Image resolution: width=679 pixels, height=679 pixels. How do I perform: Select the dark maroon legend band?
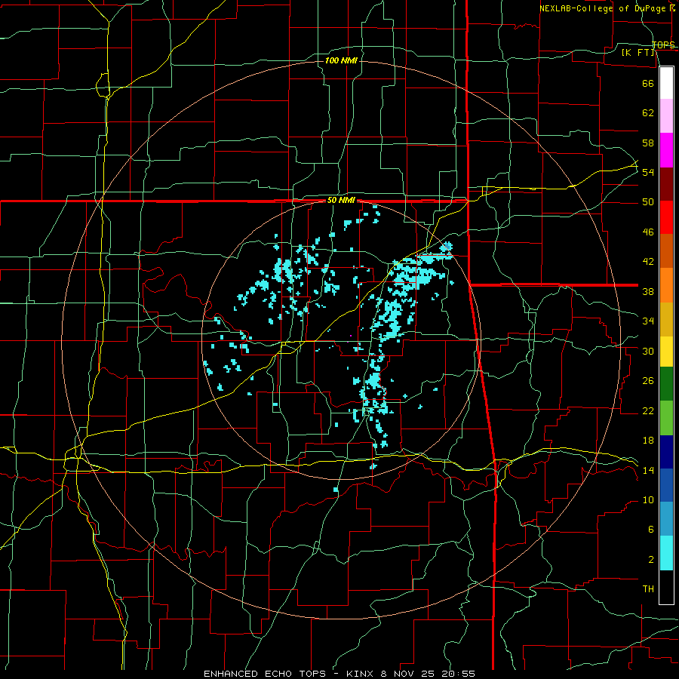(666, 183)
